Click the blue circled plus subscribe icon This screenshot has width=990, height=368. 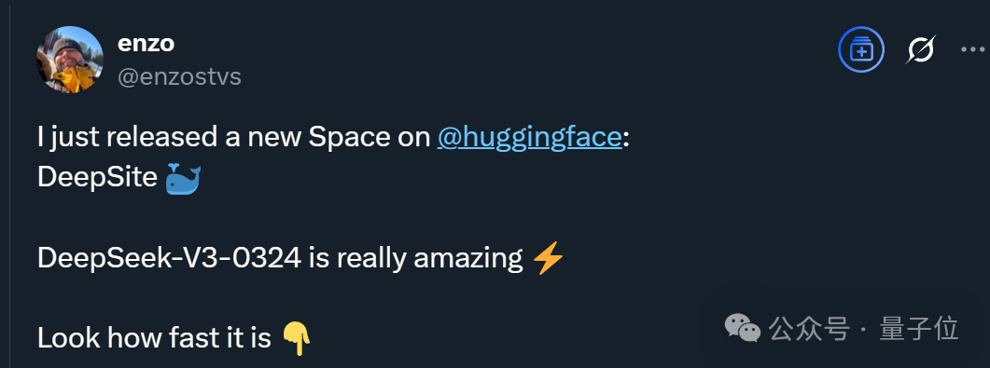pyautogui.click(x=861, y=49)
